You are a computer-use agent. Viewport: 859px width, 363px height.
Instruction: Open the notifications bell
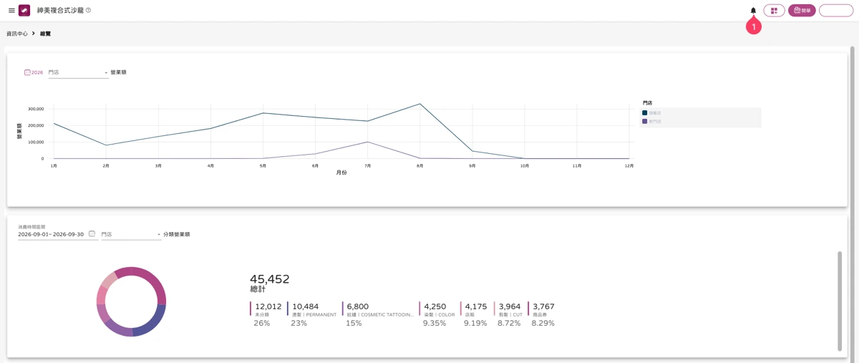[x=753, y=11]
